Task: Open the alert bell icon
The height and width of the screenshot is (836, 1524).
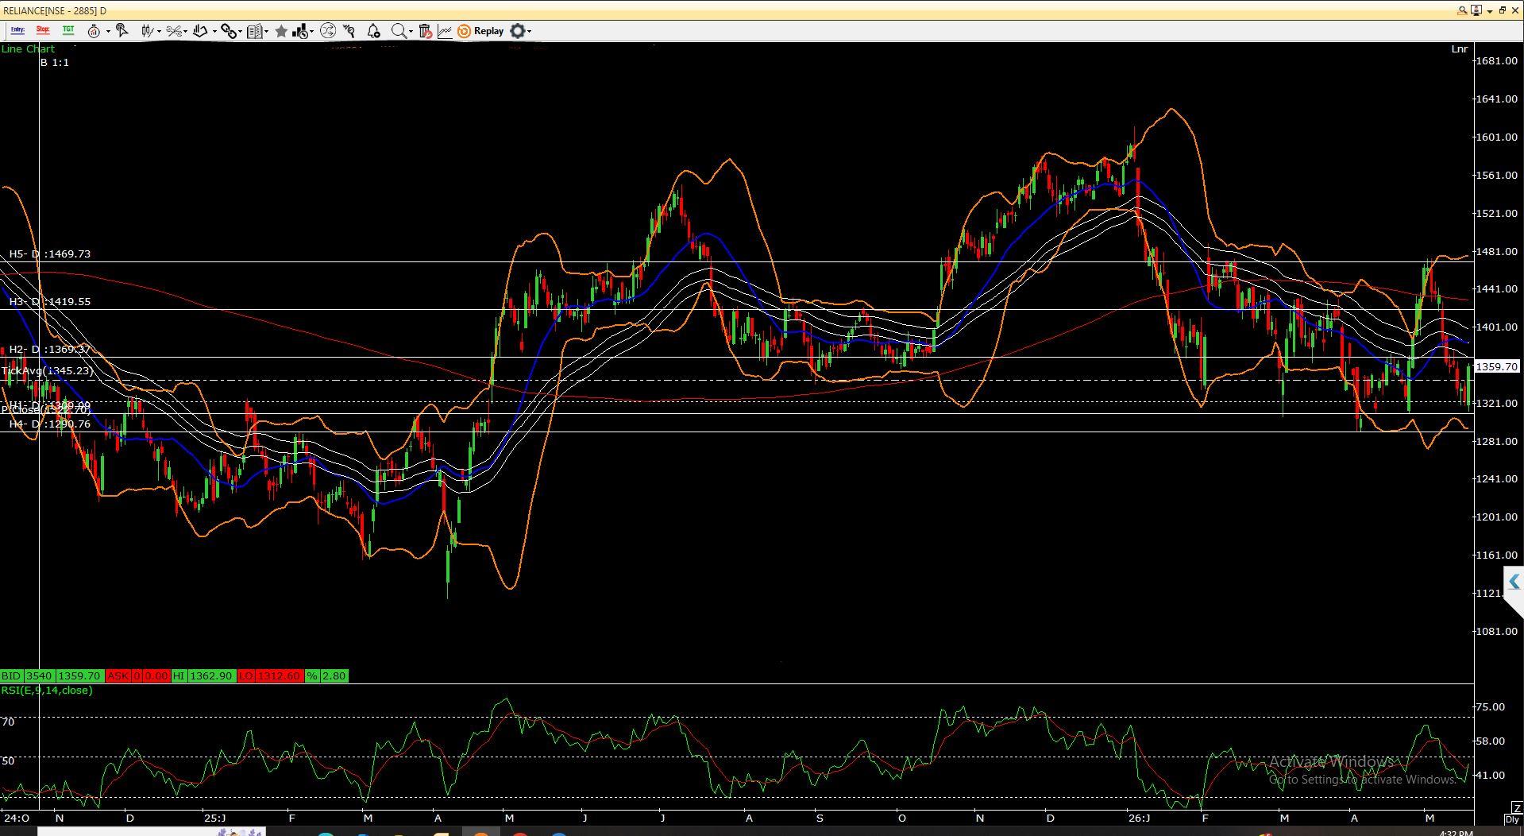Action: [x=373, y=31]
